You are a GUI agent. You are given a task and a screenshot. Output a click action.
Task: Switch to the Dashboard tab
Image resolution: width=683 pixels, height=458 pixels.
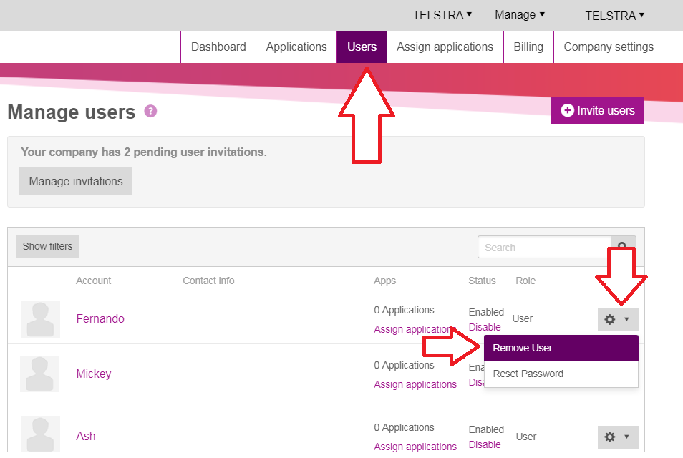coord(218,47)
